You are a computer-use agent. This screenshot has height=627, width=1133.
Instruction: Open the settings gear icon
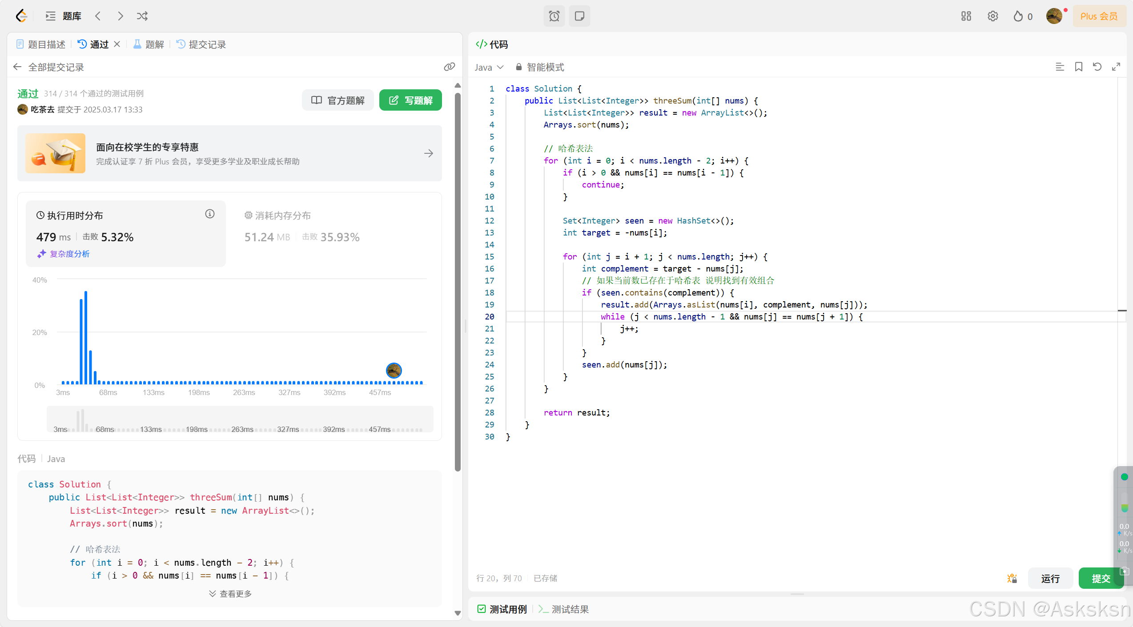coord(992,16)
